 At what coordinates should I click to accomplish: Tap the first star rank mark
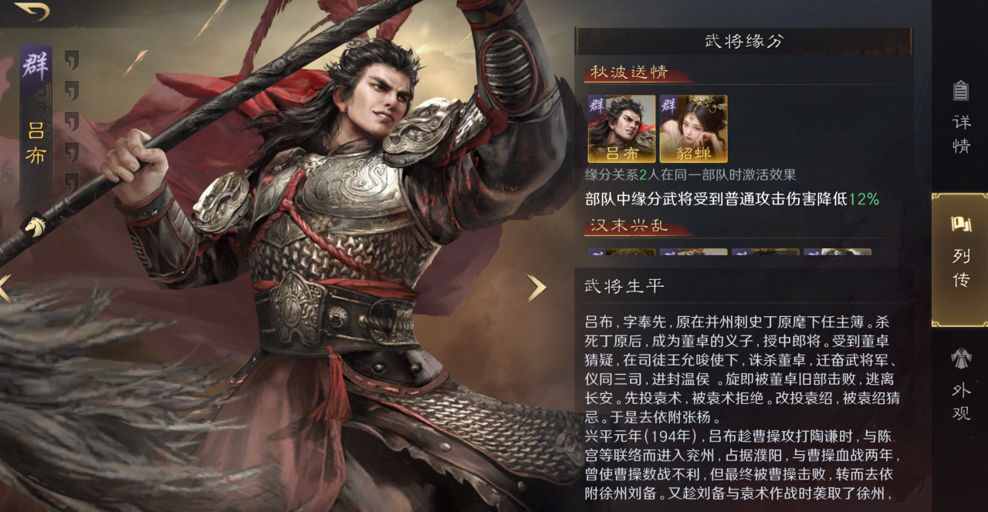point(71,59)
